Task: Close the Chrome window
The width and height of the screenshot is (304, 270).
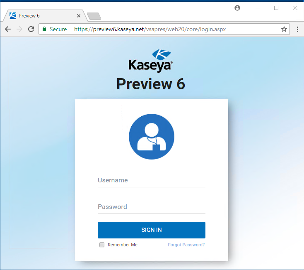Action: [x=295, y=8]
